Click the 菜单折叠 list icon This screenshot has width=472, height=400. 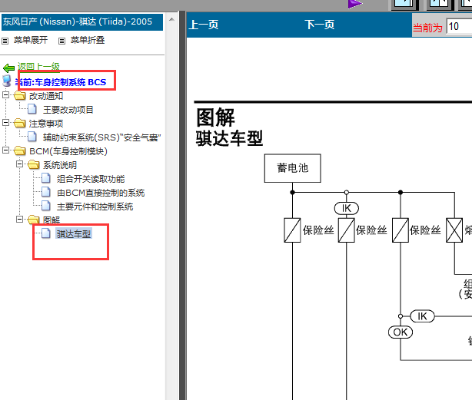pyautogui.click(x=61, y=41)
